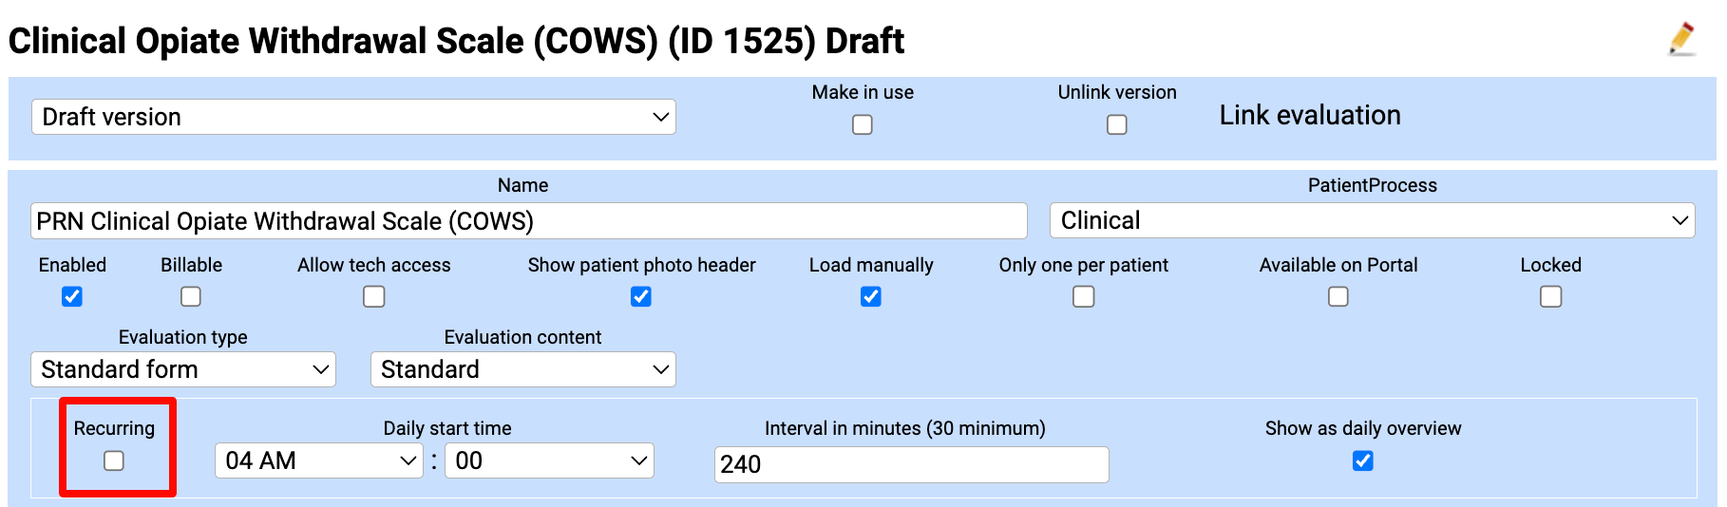Check Available on Portal checkbox
Screen dimensions: 1727x507
[1338, 297]
